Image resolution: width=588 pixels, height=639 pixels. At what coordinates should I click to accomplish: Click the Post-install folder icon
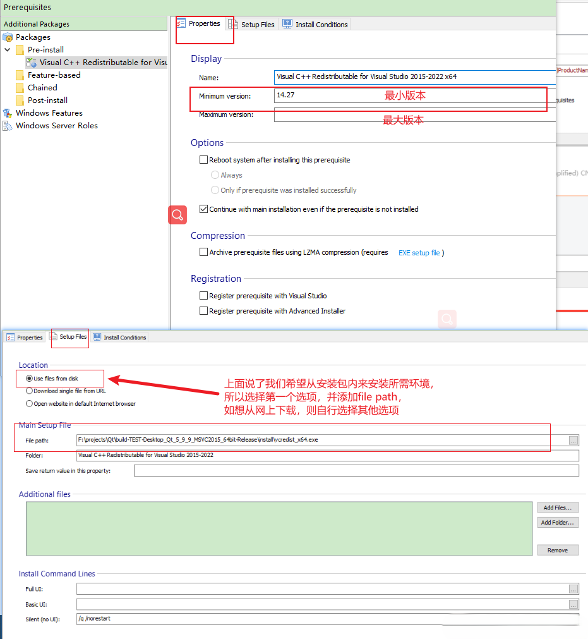tap(20, 100)
